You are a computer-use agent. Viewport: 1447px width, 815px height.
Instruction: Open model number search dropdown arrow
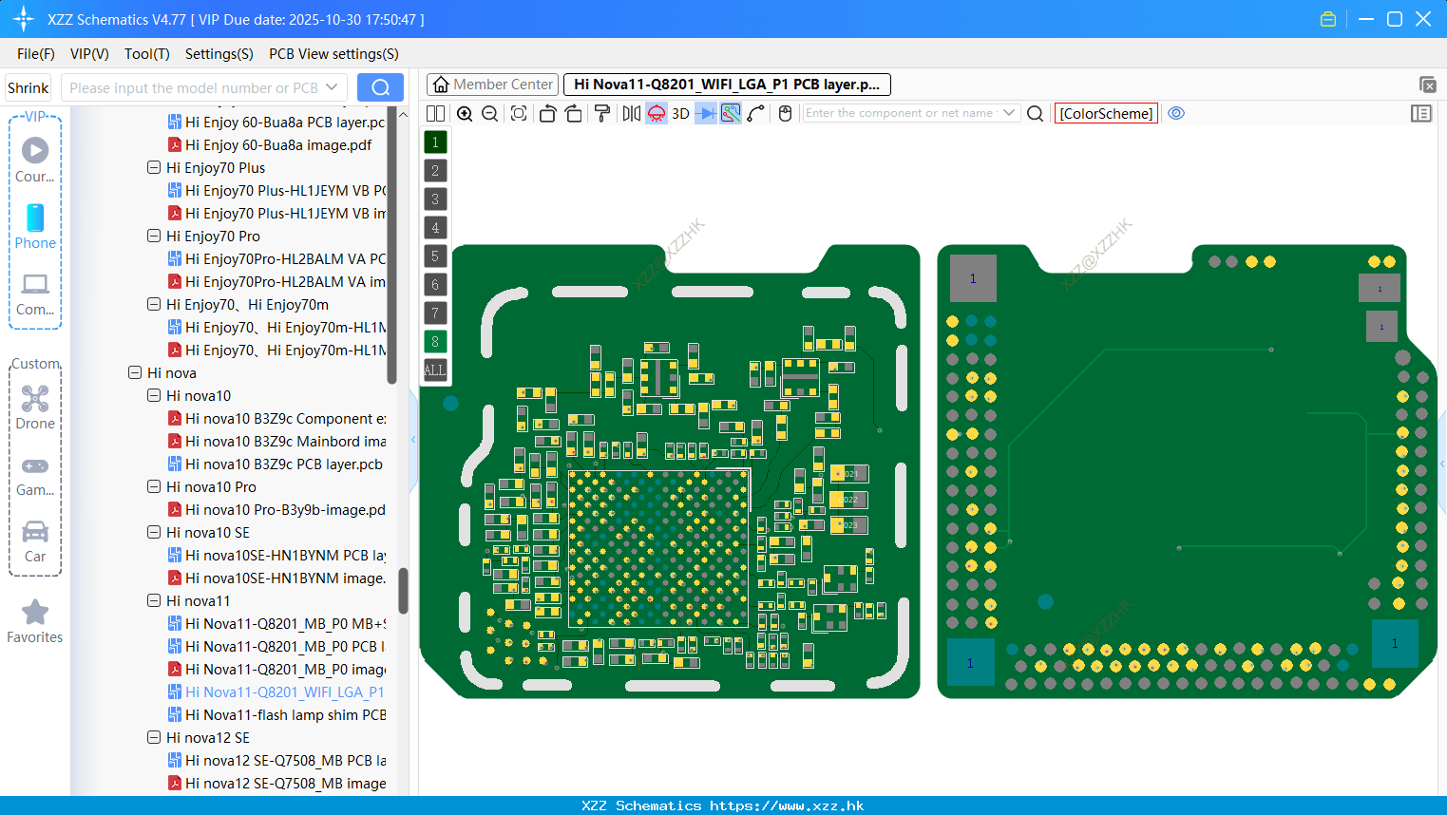click(x=332, y=87)
